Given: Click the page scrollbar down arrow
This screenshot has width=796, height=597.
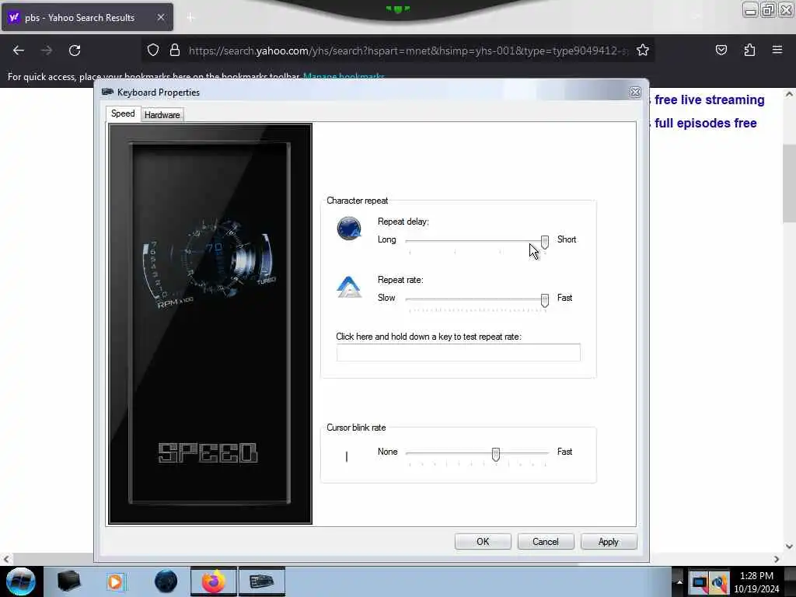Looking at the screenshot, I should (789, 546).
